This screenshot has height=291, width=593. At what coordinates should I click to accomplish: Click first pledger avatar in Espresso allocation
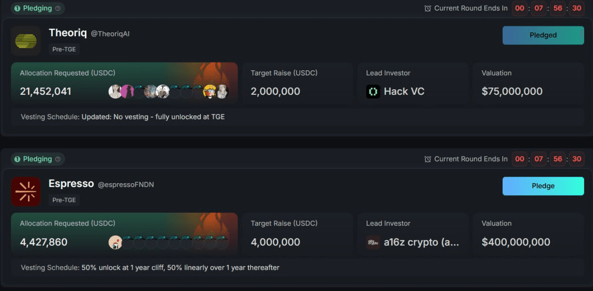coord(115,242)
